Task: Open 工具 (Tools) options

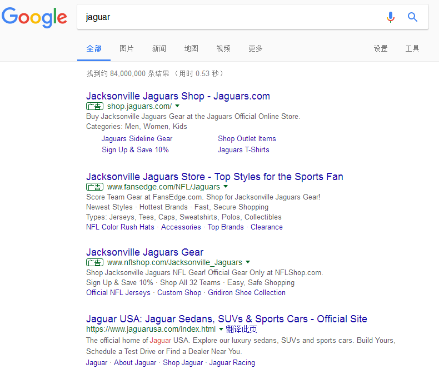Action: click(x=412, y=49)
